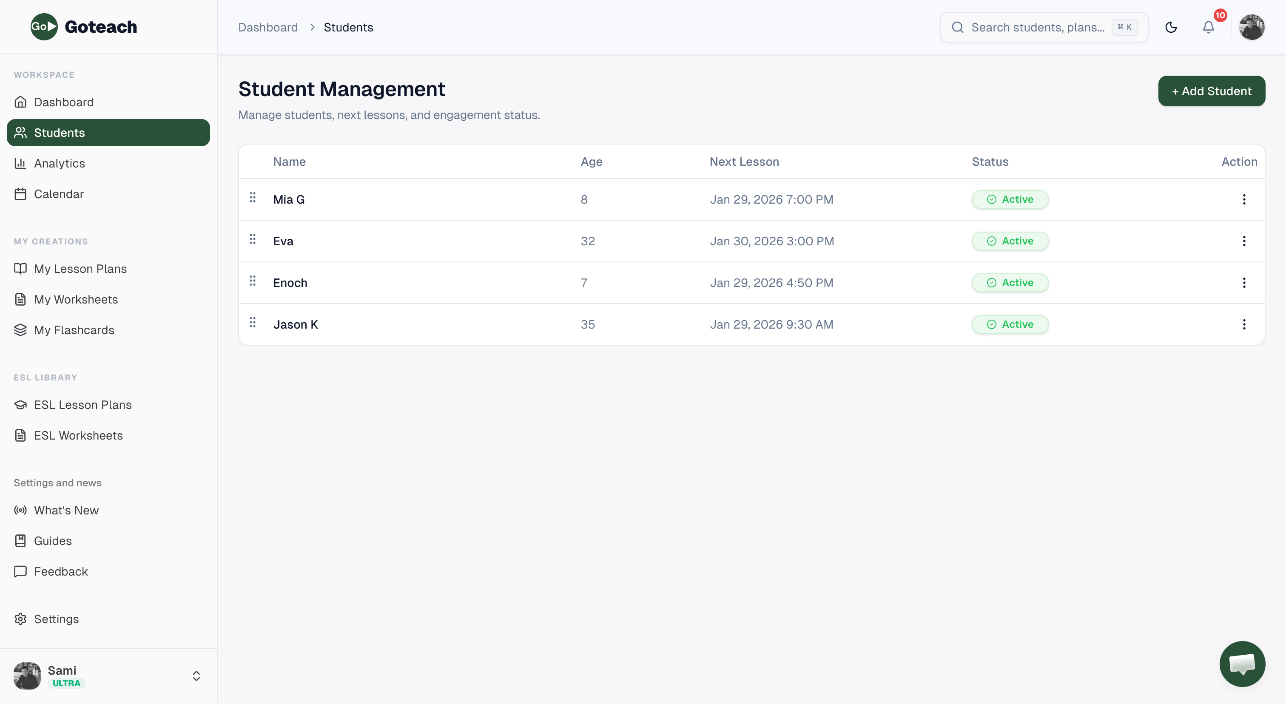
Task: Open the Analytics page
Action: pos(60,163)
